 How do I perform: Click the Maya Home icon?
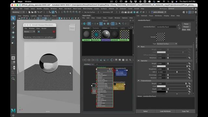pyautogui.click(x=12, y=9)
